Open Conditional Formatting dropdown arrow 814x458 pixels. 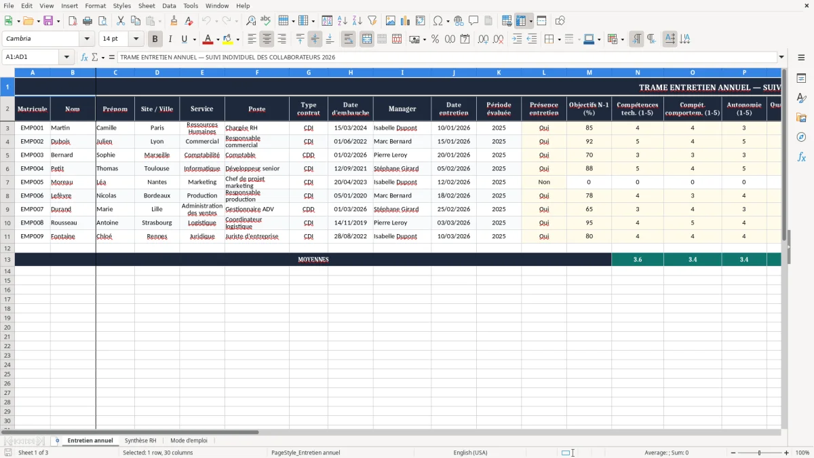click(x=622, y=39)
